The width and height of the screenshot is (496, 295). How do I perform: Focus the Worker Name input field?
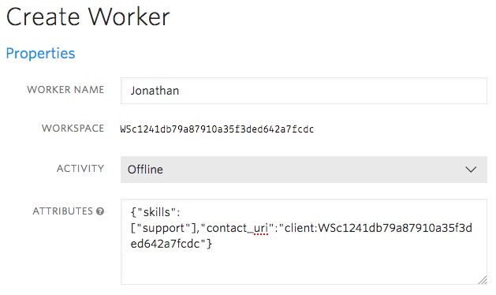click(x=304, y=91)
